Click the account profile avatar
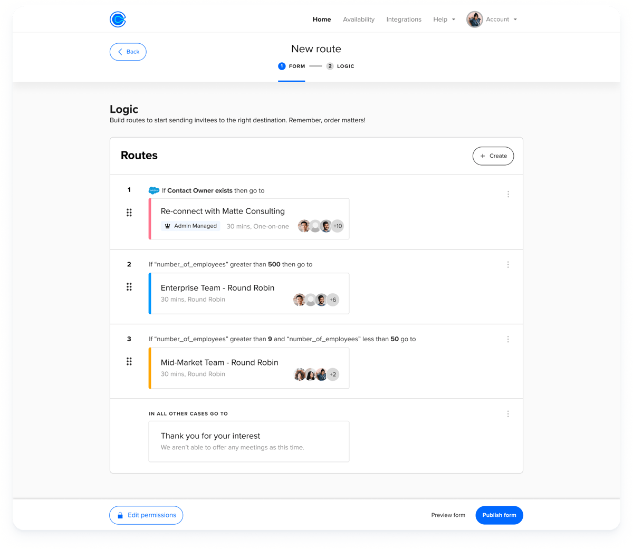 [x=475, y=20]
